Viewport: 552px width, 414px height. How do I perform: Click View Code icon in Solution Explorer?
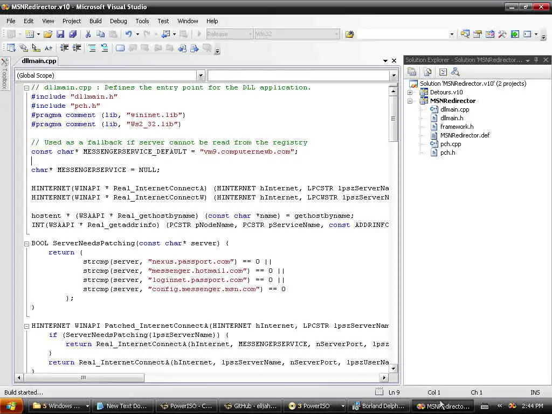pyautogui.click(x=443, y=72)
